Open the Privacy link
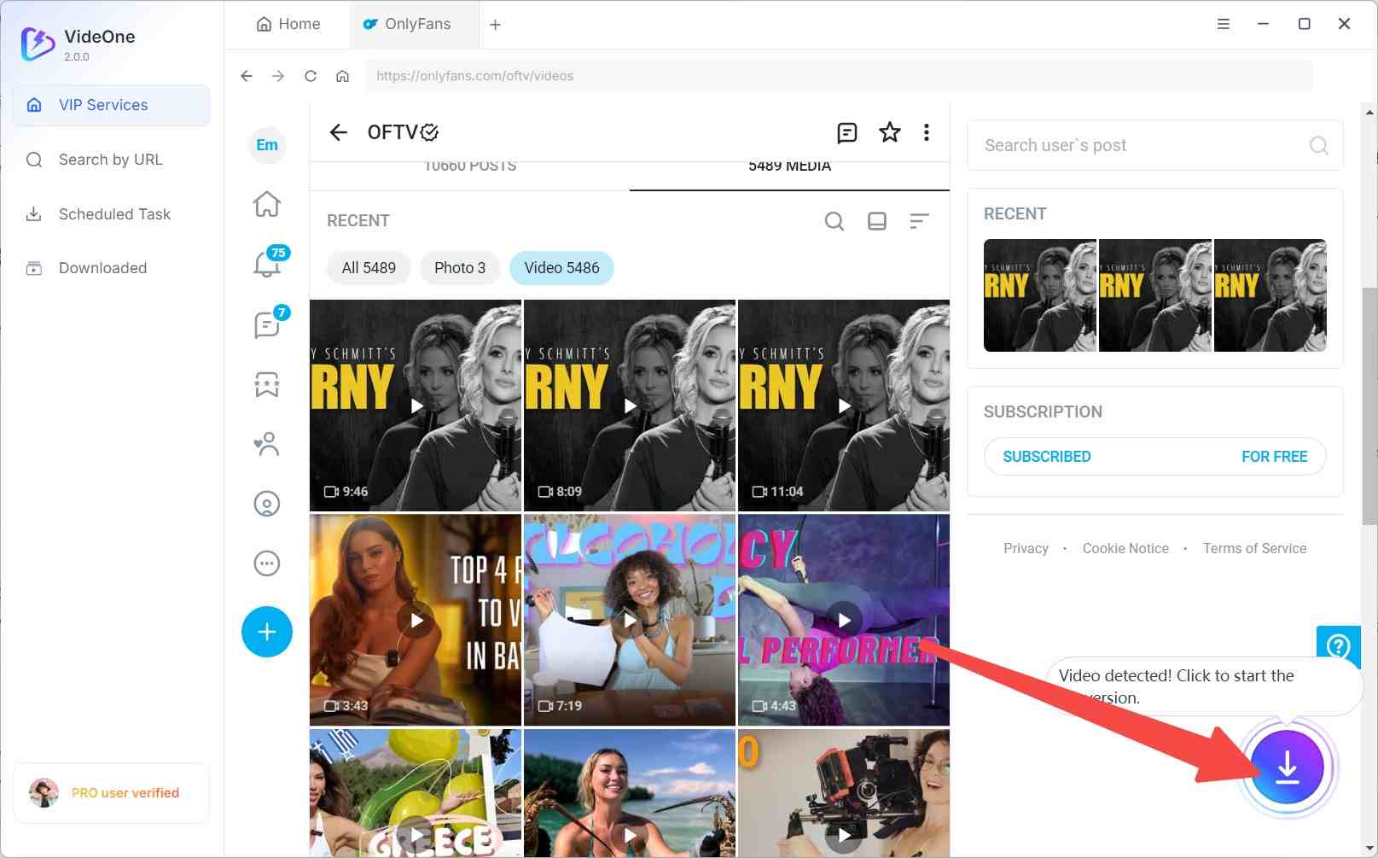 (1026, 548)
